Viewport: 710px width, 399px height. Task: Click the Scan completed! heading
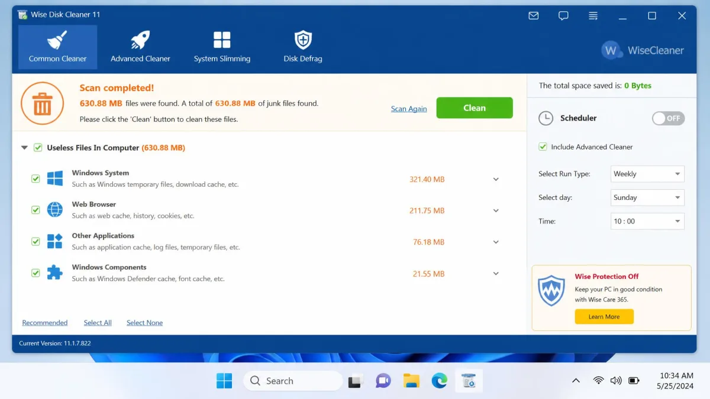click(117, 88)
